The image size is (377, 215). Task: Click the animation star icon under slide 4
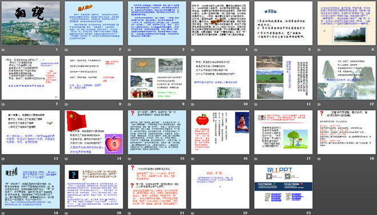click(192, 50)
